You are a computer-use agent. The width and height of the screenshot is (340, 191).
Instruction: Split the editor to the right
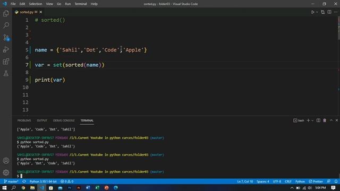click(329, 12)
